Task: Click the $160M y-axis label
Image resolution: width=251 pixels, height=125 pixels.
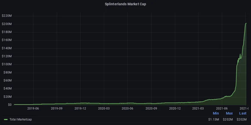Action: tap(7, 40)
